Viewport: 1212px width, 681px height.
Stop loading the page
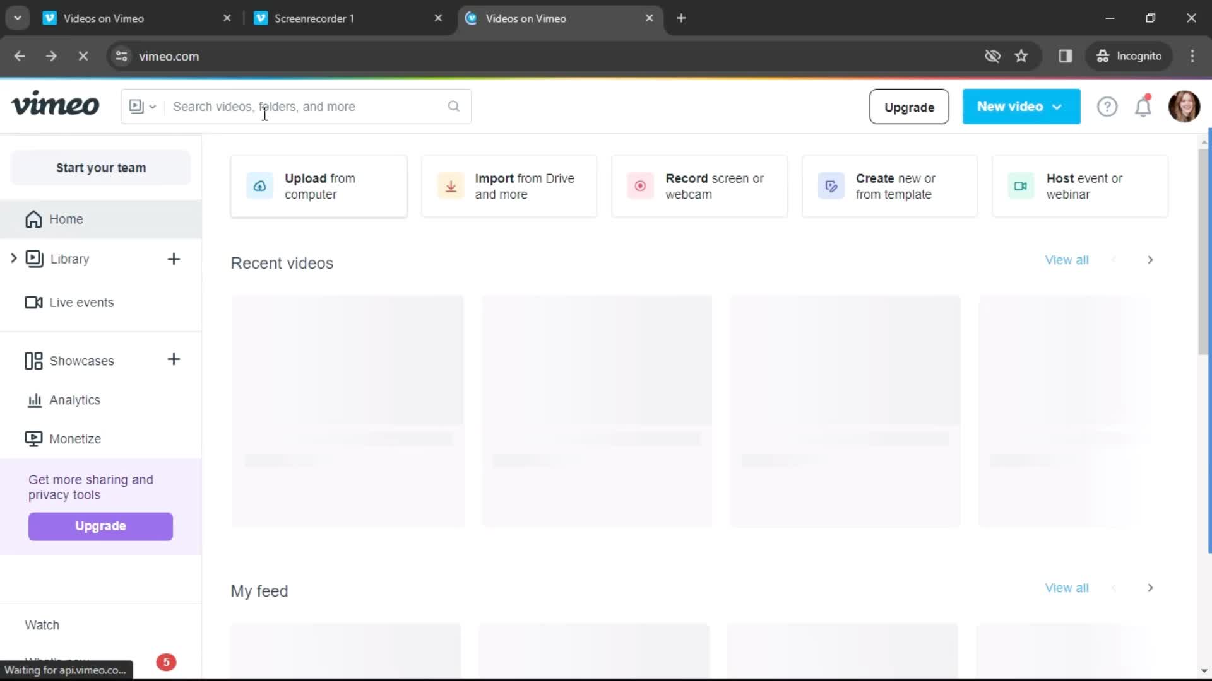coord(83,56)
